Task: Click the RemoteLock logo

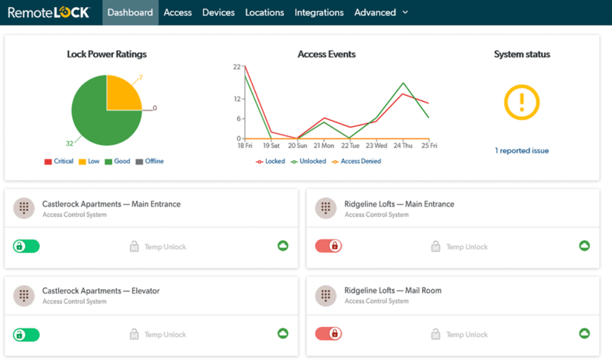Action: tap(49, 12)
